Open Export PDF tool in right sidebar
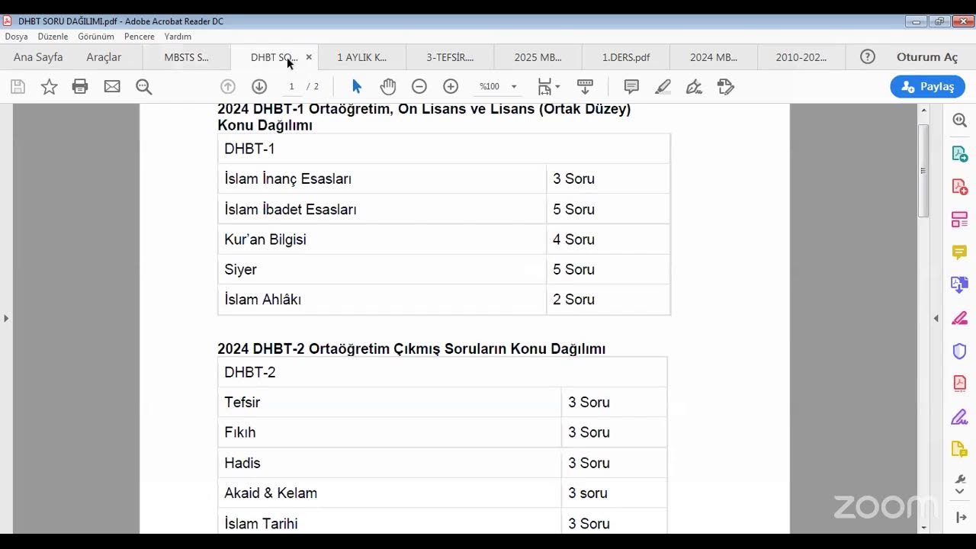This screenshot has width=976, height=549. [960, 154]
